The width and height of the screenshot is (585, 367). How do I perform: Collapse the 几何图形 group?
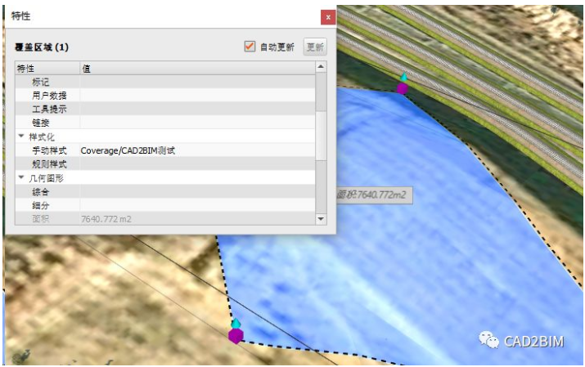point(21,177)
